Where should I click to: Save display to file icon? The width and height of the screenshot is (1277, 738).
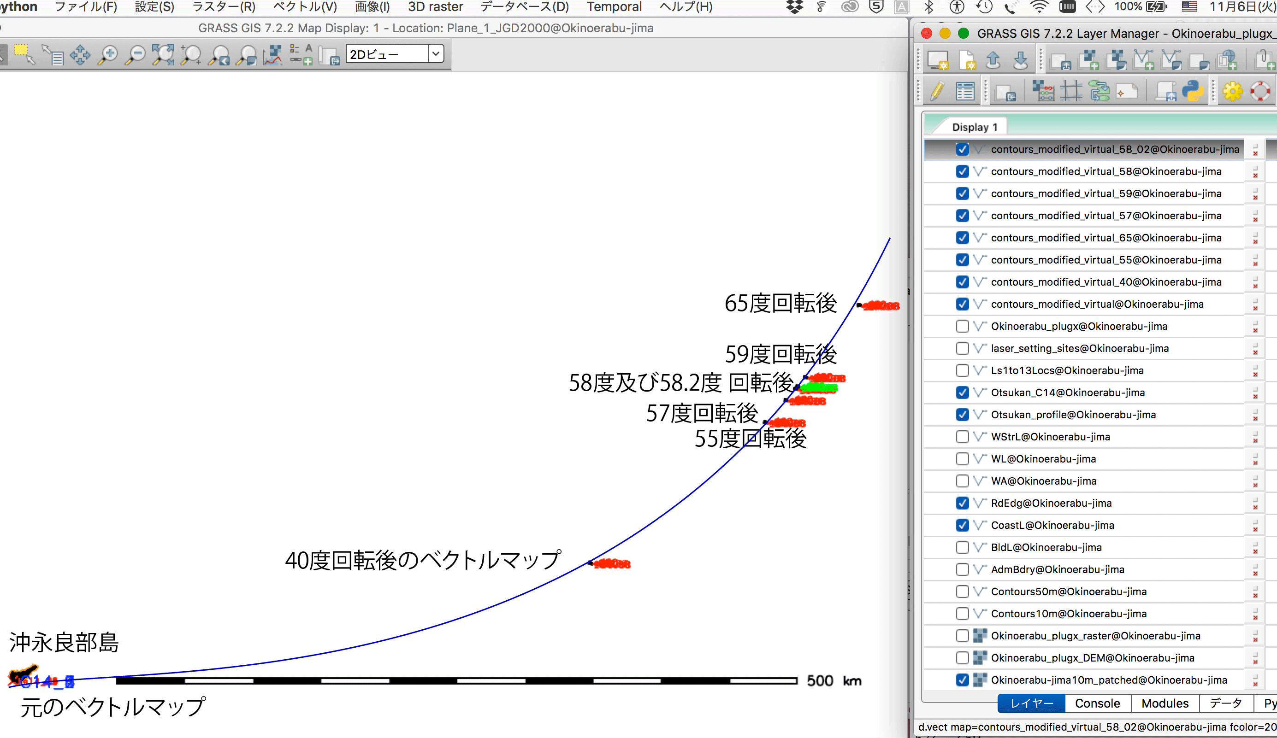click(x=329, y=56)
